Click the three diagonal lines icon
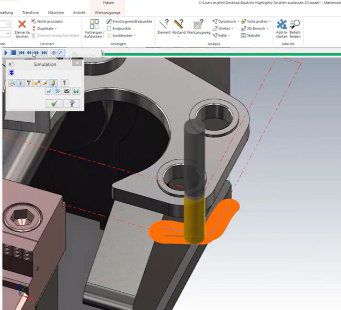Viewport: 341px width, 310px height. coord(57,91)
